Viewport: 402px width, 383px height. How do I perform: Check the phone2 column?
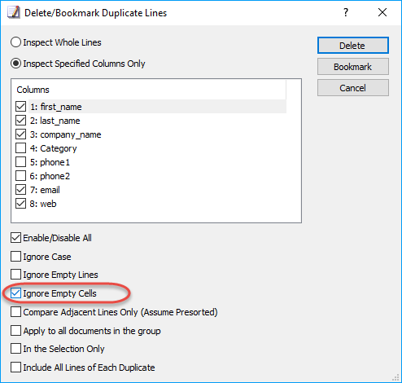21,176
